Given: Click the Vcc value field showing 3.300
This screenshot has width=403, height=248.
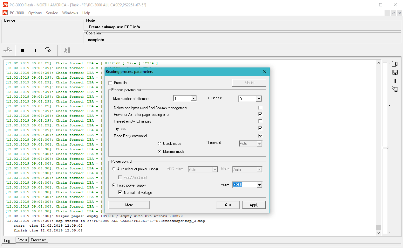Looking at the screenshot, I should tap(244, 185).
